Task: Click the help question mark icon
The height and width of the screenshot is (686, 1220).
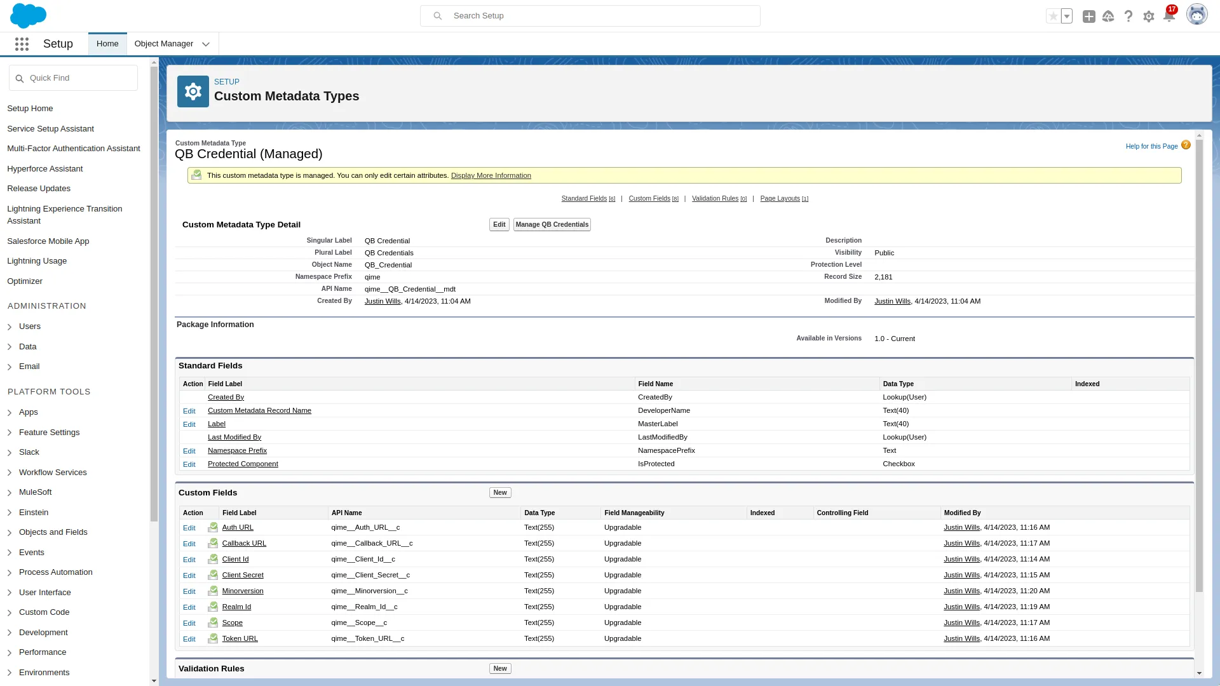Action: 1128,16
